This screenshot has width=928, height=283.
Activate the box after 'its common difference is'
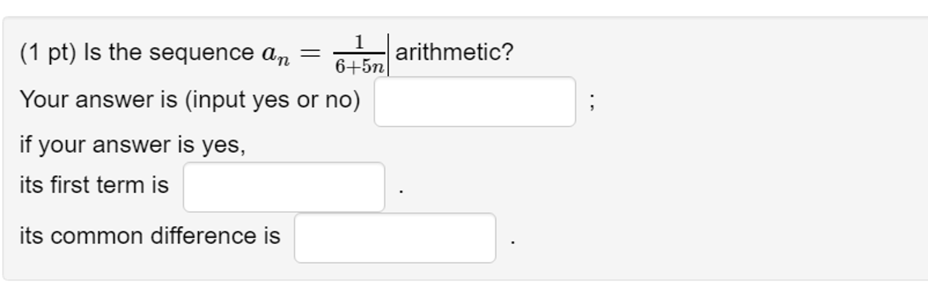pyautogui.click(x=396, y=238)
